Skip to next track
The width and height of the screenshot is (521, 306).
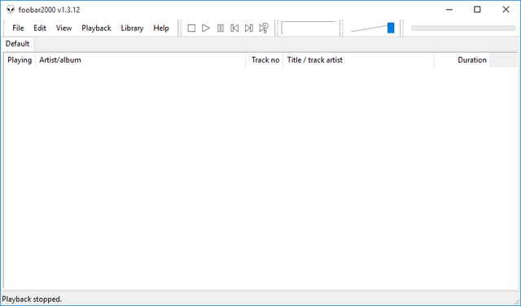tap(249, 28)
